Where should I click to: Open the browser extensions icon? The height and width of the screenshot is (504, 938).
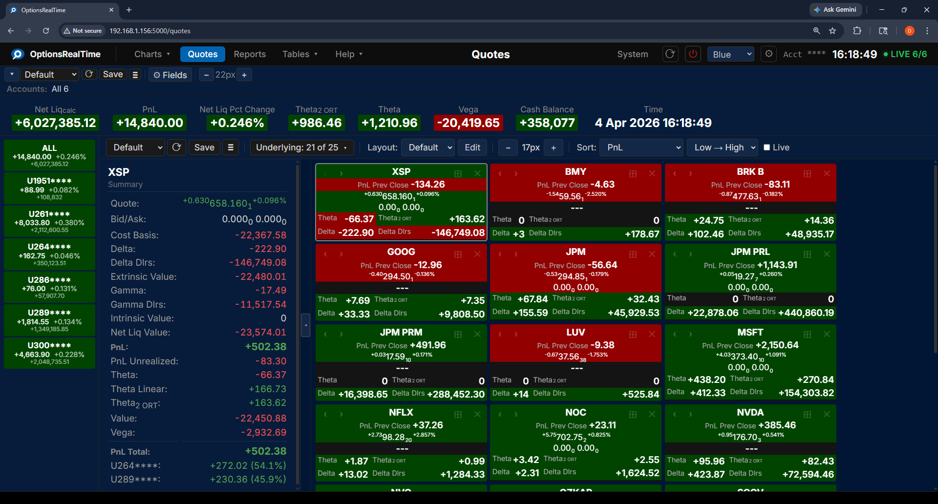[x=857, y=31]
